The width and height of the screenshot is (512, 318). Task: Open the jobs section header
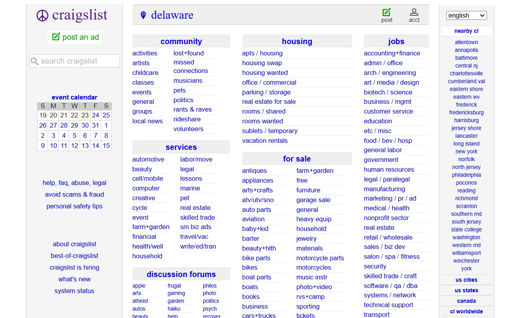(396, 41)
